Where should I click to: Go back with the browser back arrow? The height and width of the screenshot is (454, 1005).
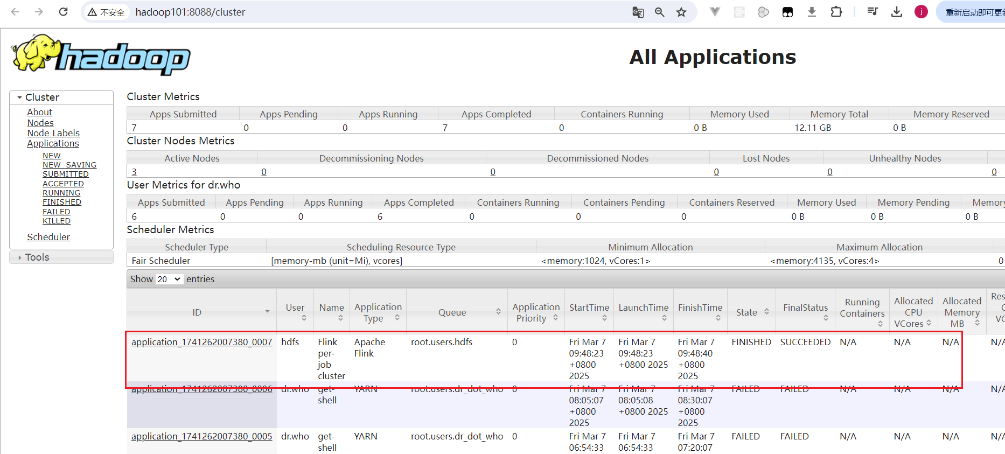pyautogui.click(x=15, y=12)
